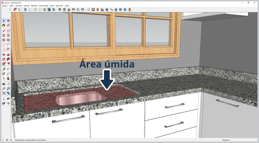Toggle X-Ray face style
The width and height of the screenshot is (259, 143).
(25, 10)
